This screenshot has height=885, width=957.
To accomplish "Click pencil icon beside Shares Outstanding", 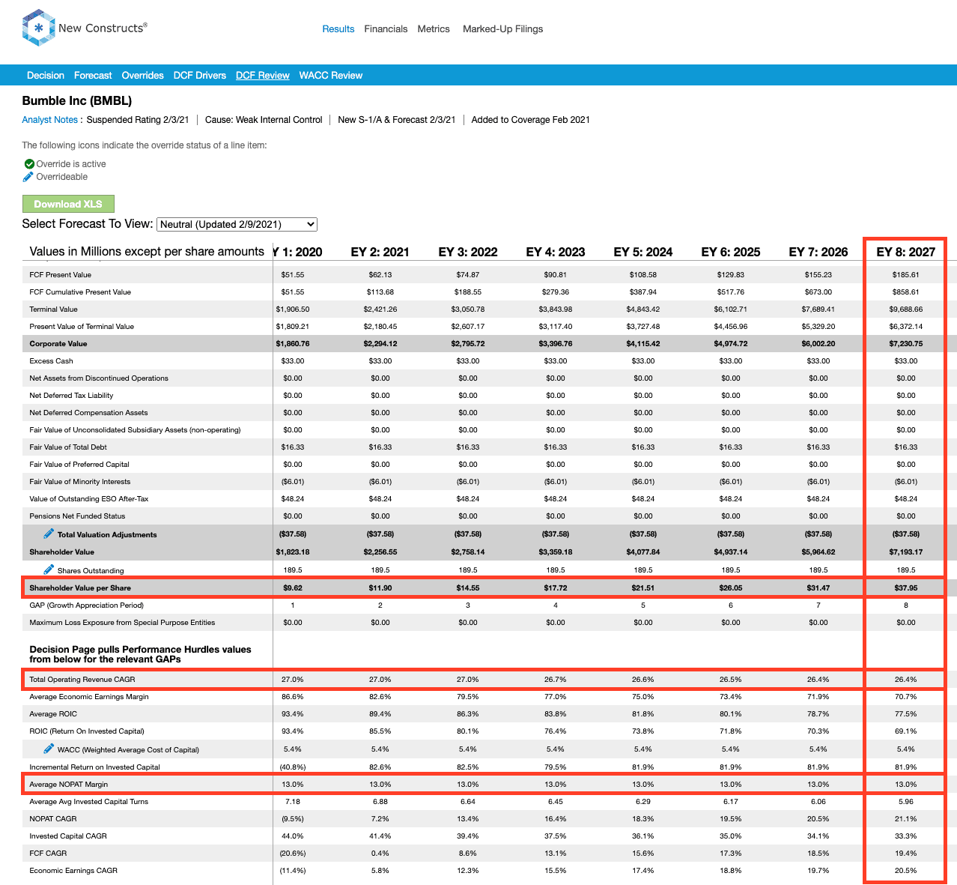I will [49, 570].
